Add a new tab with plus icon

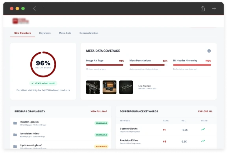214,9
